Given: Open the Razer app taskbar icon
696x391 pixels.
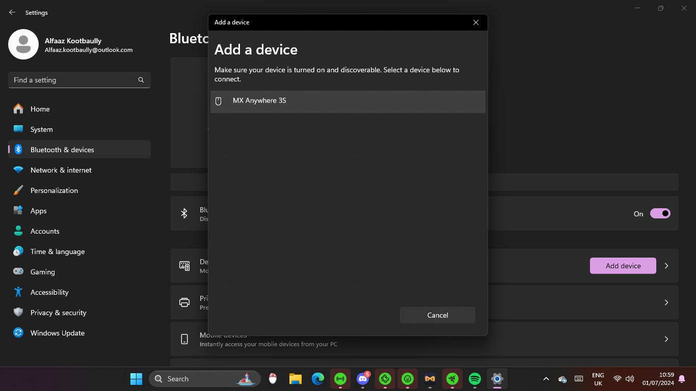Looking at the screenshot, I should coord(452,379).
